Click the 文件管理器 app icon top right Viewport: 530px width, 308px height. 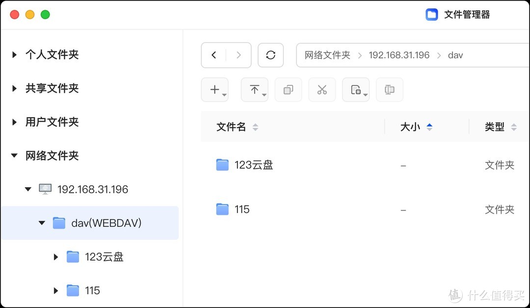(x=431, y=15)
